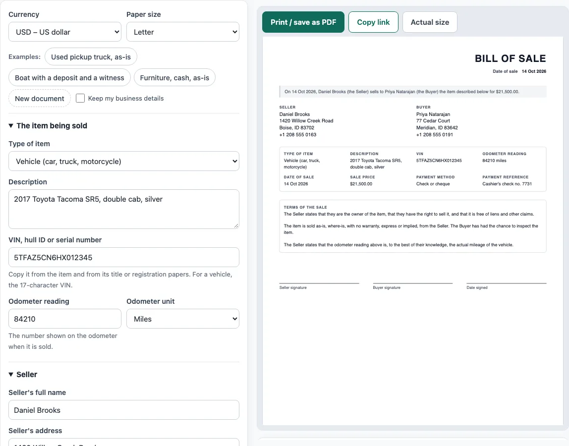Collapse 'The item being sold' section
The width and height of the screenshot is (569, 446).
click(48, 125)
